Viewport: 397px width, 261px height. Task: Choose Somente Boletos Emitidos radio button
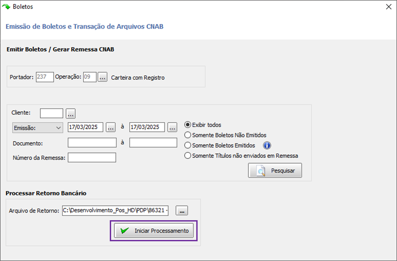pos(188,145)
